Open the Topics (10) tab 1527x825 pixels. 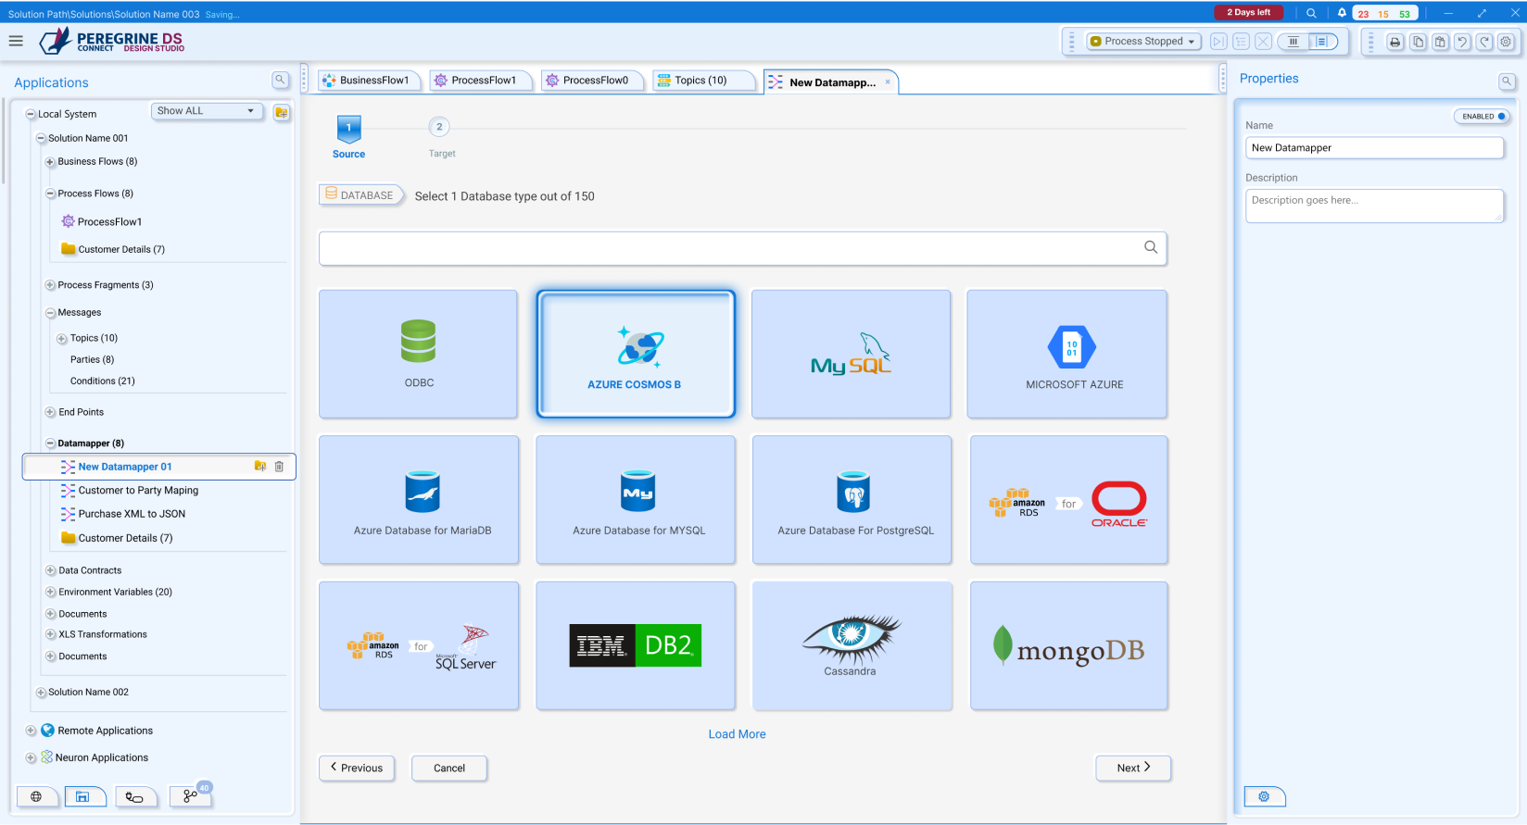point(702,81)
